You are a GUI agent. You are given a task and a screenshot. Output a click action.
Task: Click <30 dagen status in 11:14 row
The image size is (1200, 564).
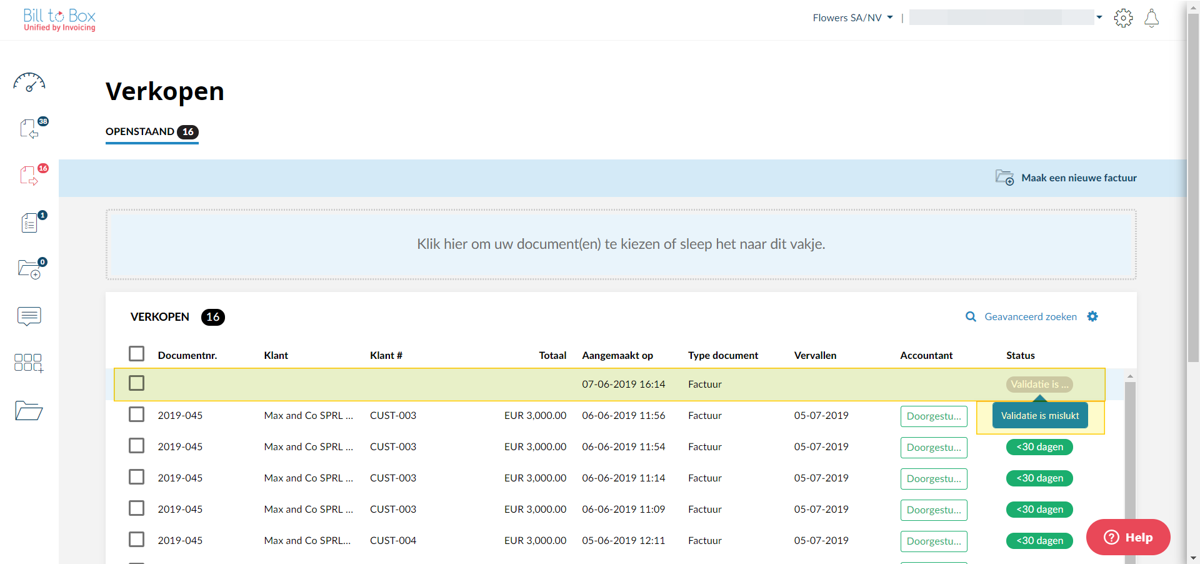pos(1039,478)
